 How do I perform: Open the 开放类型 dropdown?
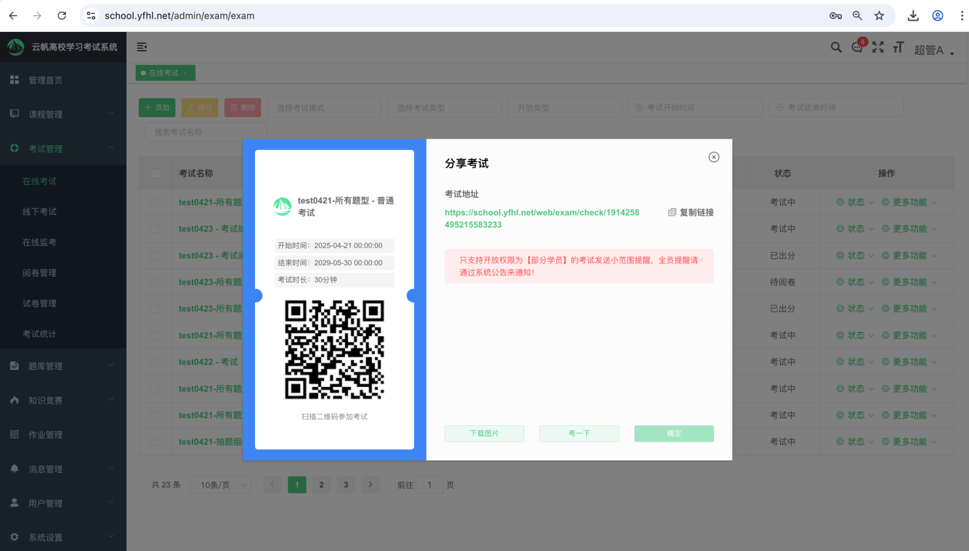565,107
